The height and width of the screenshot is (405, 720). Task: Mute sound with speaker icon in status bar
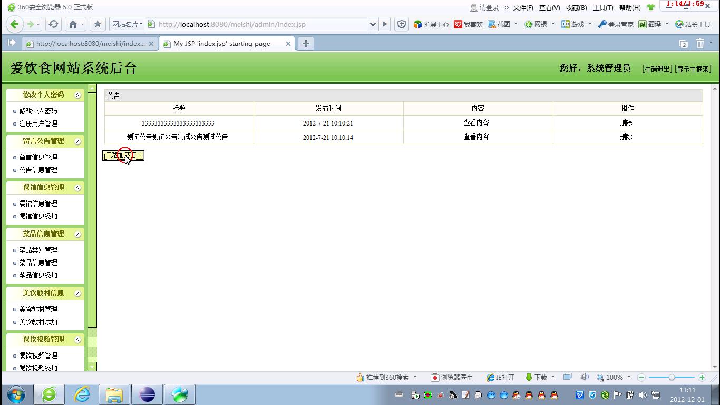(x=584, y=377)
